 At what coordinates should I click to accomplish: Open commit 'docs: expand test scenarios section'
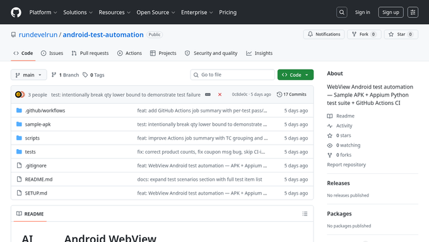point(200,179)
